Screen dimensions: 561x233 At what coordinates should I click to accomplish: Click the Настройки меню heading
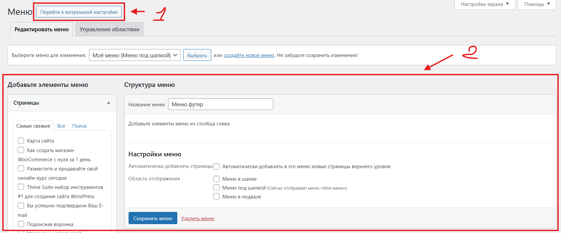[x=155, y=154]
